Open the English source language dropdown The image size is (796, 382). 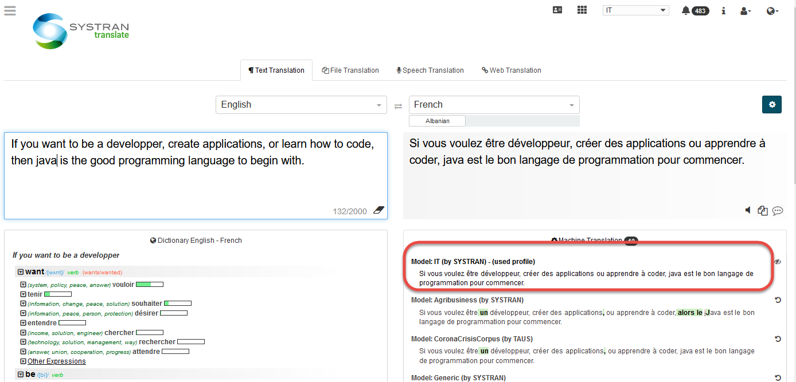click(301, 105)
